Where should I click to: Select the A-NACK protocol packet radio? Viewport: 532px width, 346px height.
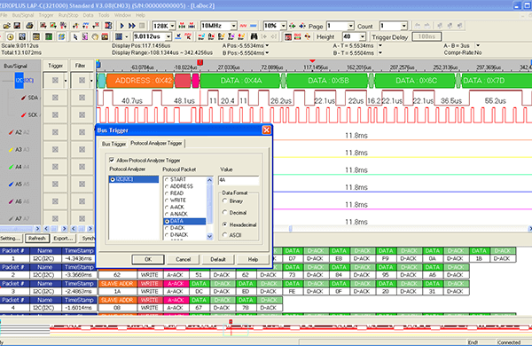[167, 214]
